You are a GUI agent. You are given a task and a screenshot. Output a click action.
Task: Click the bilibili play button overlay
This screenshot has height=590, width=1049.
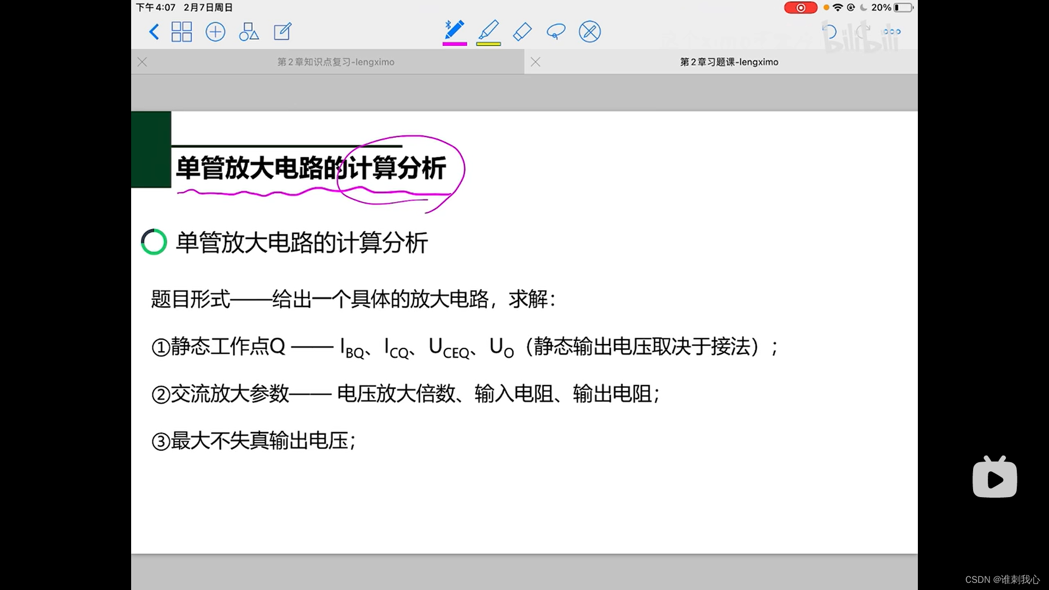click(994, 479)
